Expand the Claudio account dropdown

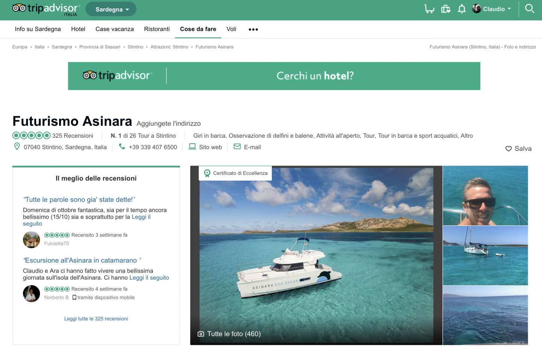(497, 9)
